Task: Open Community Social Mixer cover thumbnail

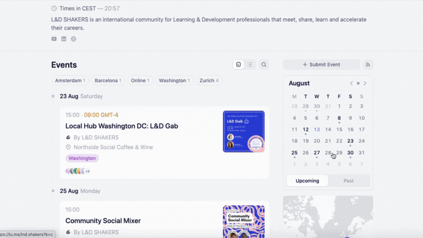Action: tap(243, 221)
